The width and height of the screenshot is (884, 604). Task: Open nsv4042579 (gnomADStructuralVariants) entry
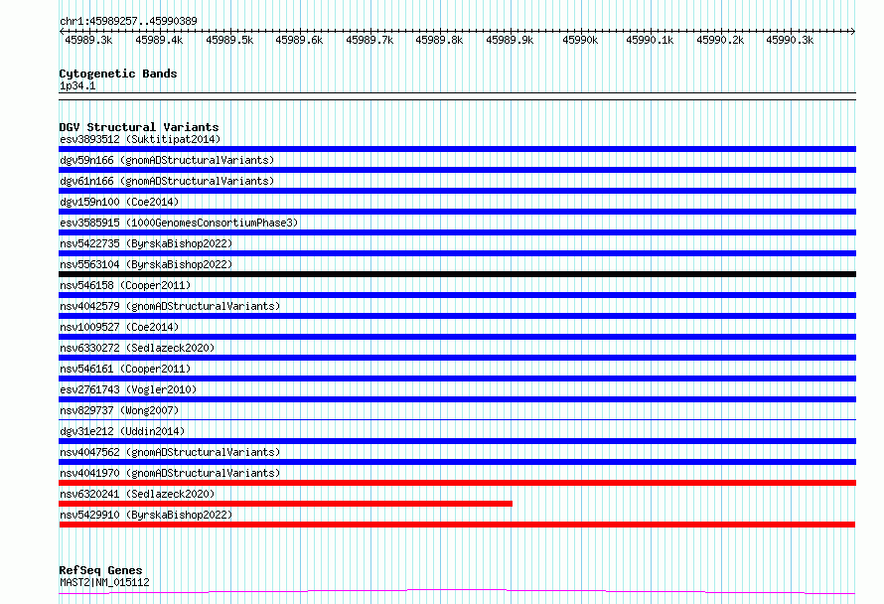170,306
